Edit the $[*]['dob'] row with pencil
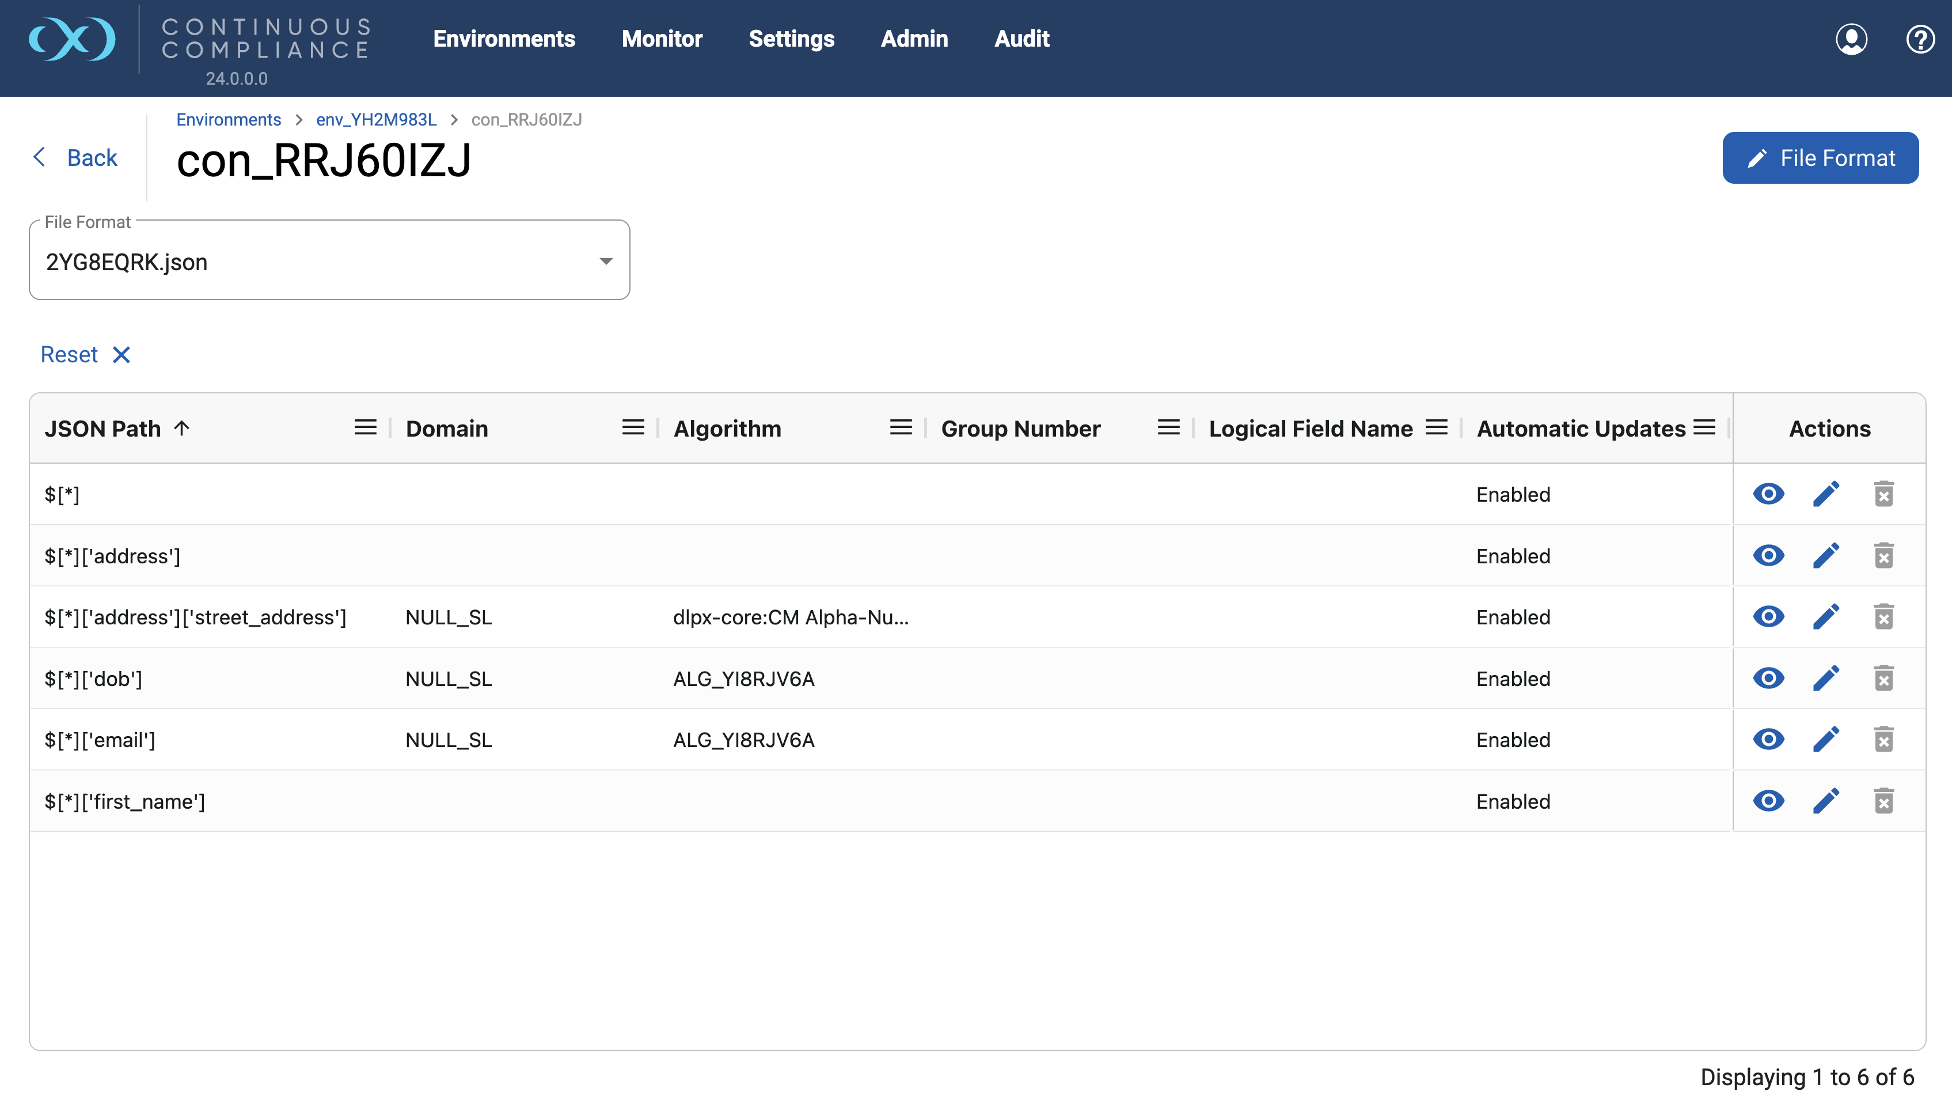Screen dimensions: 1952x1099 (x=1826, y=679)
